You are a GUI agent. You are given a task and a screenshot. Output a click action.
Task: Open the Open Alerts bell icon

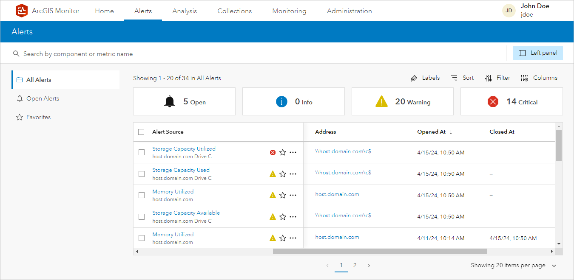tap(19, 98)
